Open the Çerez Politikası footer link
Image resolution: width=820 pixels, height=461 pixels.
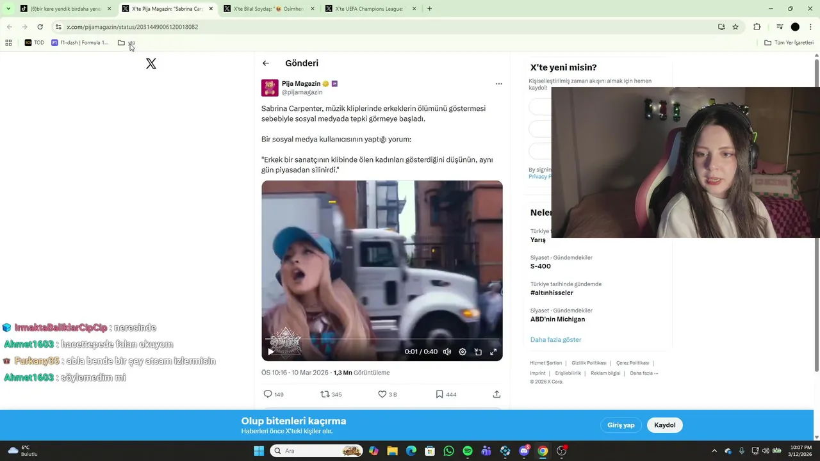pos(632,363)
